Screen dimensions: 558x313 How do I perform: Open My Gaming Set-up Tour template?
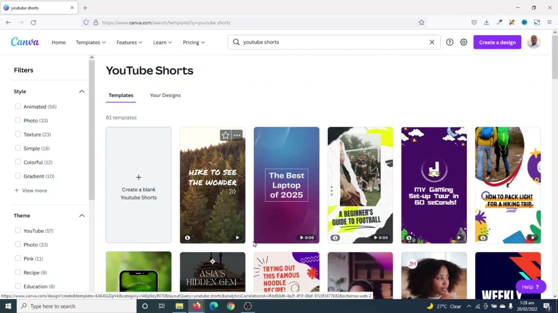point(434,185)
